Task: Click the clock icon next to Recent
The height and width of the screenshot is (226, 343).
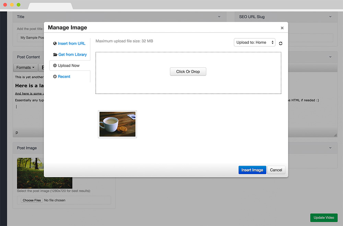Action: coord(55,77)
